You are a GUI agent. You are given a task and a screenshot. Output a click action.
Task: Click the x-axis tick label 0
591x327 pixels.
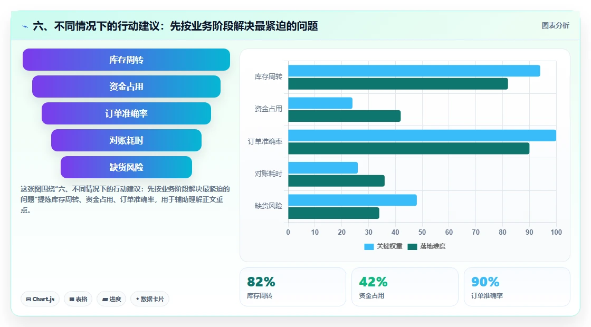288,233
